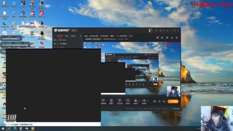Open the gift box icon with red badge
The width and height of the screenshot is (233, 131).
158,38
